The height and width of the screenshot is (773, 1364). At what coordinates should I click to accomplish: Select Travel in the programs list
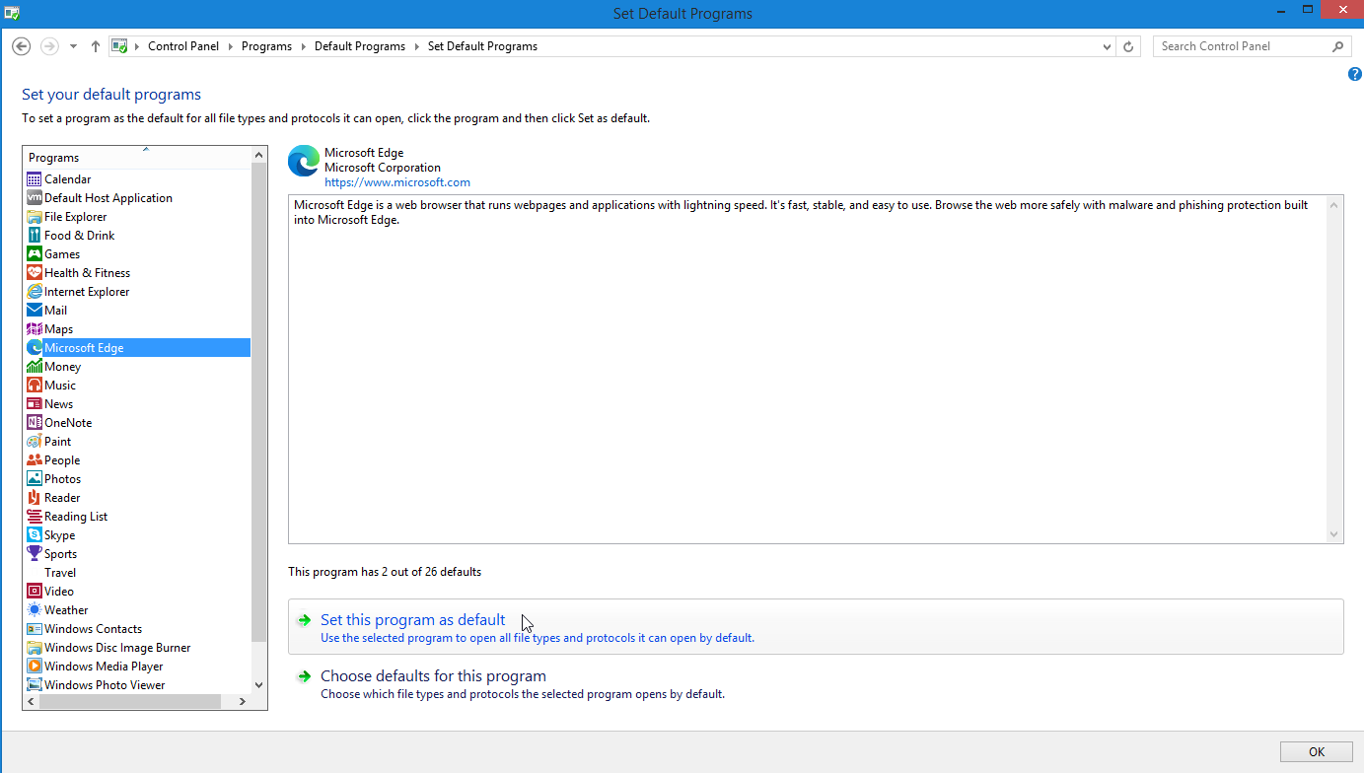(60, 573)
